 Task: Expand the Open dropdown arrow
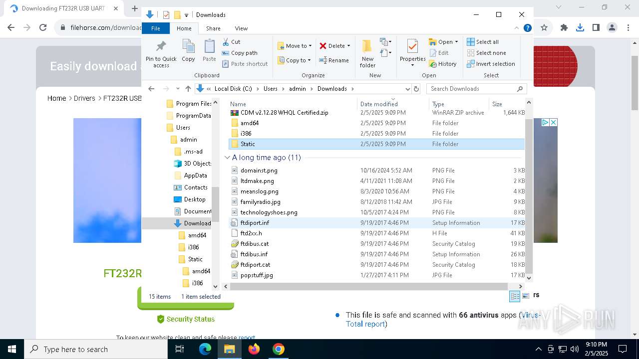456,42
